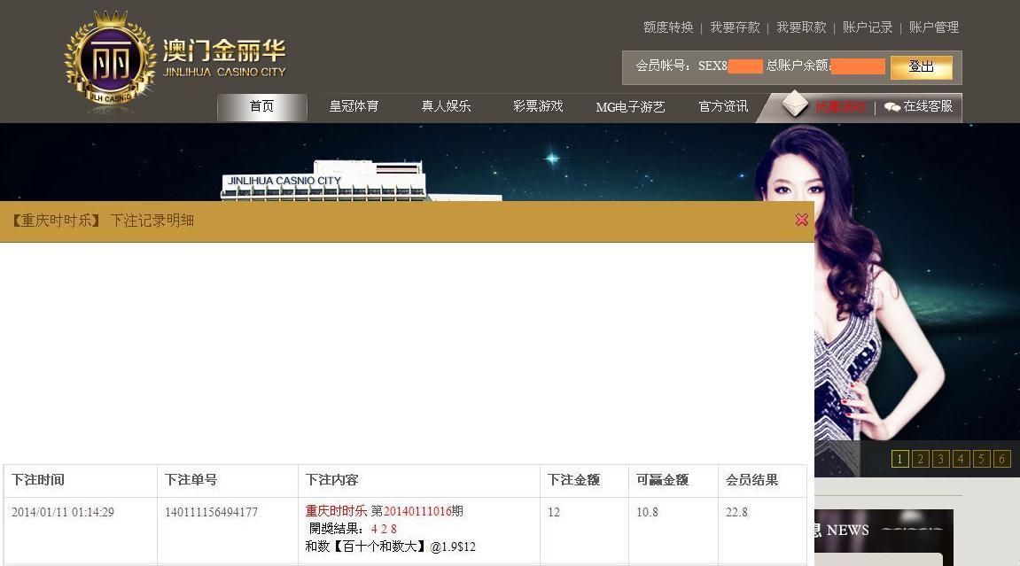Open 在线客服 chat bubble icon
Screen dimensions: 1020x566
click(892, 106)
